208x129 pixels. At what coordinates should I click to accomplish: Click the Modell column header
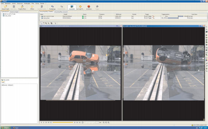[x=65, y=14]
